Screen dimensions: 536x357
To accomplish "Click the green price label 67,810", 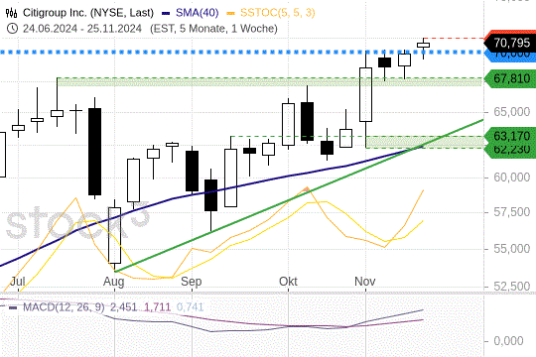I will click(x=511, y=78).
